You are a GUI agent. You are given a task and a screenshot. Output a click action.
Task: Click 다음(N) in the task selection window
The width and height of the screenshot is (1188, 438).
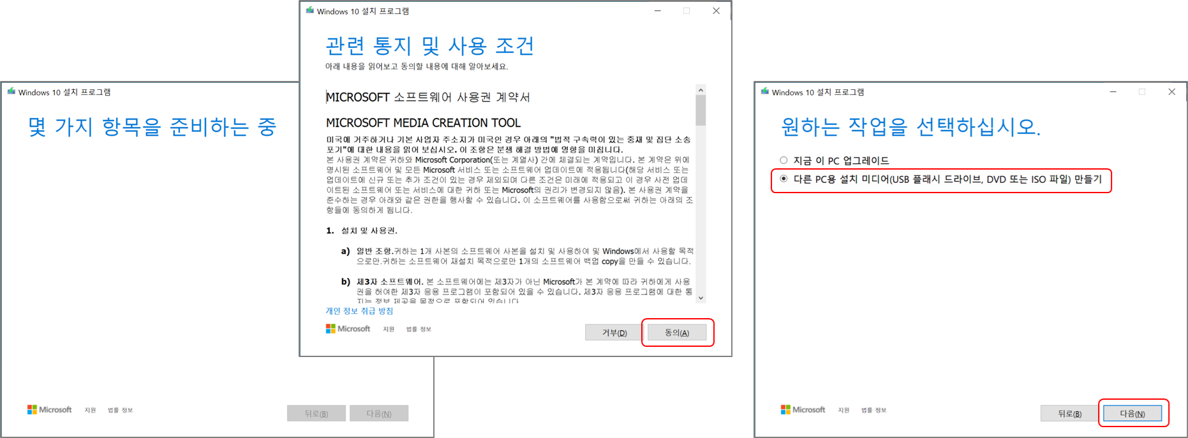point(1132,413)
